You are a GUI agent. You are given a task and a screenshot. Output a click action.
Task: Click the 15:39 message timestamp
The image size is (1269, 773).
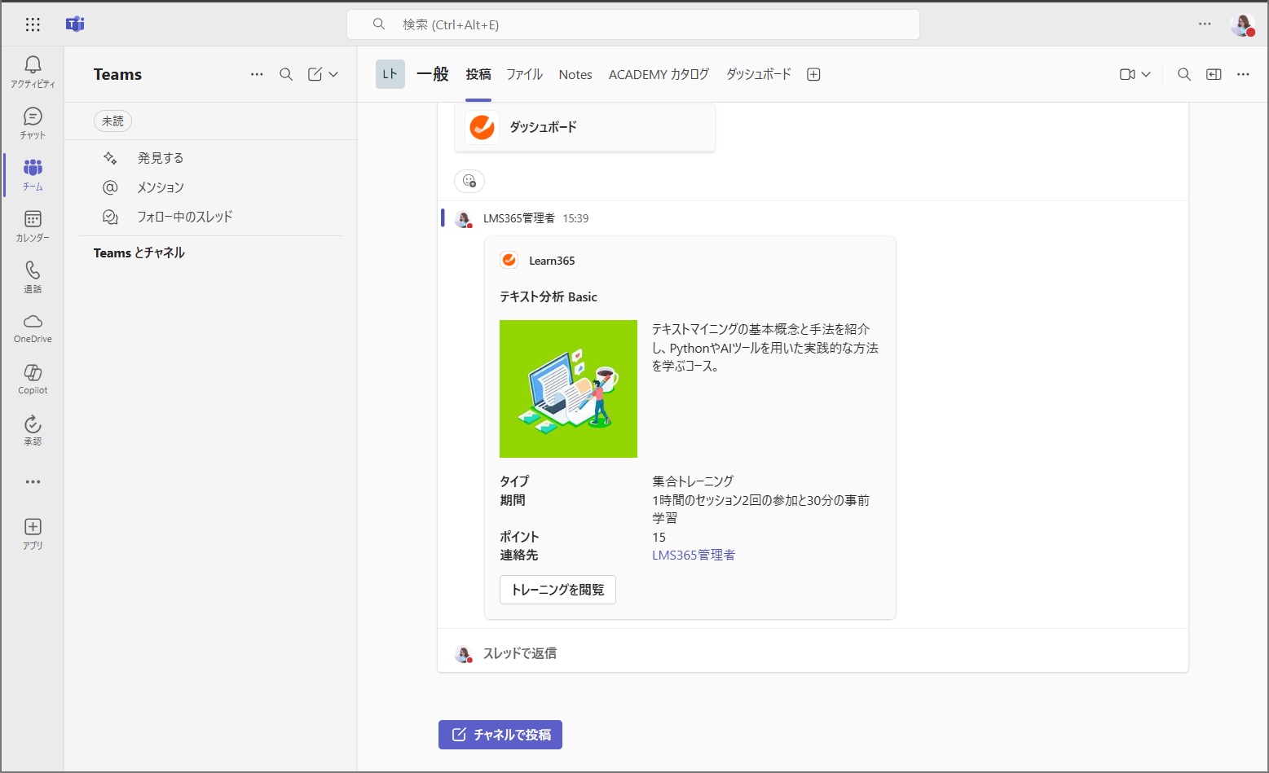[575, 218]
